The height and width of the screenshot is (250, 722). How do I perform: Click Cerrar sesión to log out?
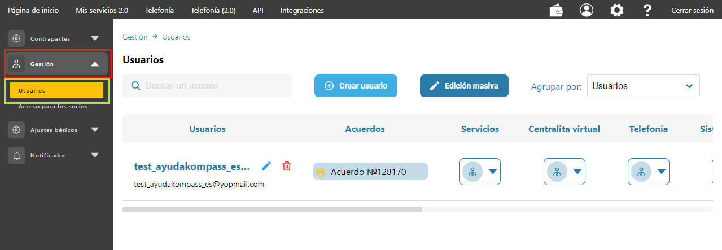pos(692,10)
